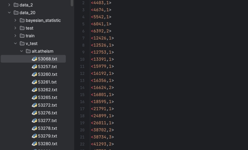Open 53068.txt in the project tree

click(47, 59)
